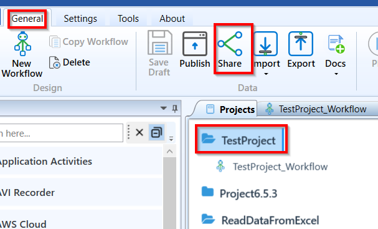
Task: Click the Delete document icon
Action: (55, 62)
